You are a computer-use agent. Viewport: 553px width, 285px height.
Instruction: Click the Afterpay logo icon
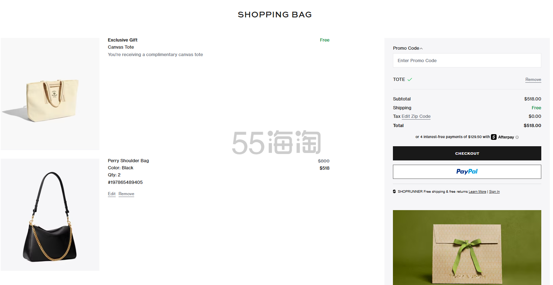(494, 137)
